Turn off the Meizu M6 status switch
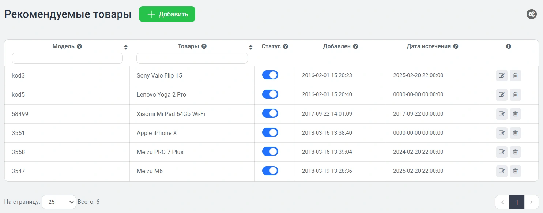The height and width of the screenshot is (213, 543). [x=270, y=171]
